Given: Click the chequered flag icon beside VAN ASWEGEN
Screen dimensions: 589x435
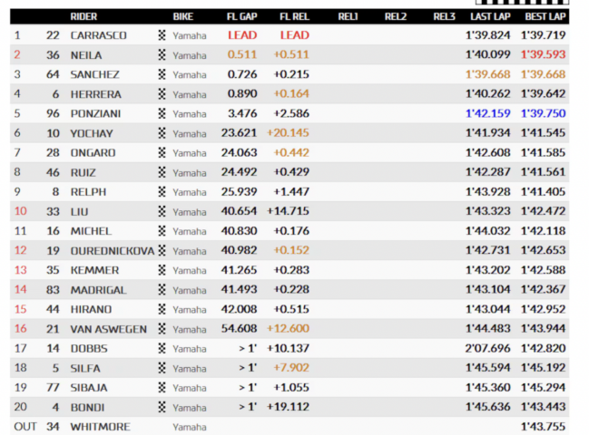Looking at the screenshot, I should click(162, 328).
